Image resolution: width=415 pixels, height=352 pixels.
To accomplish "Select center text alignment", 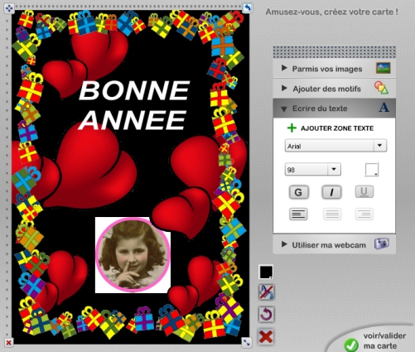I will coord(332,214).
